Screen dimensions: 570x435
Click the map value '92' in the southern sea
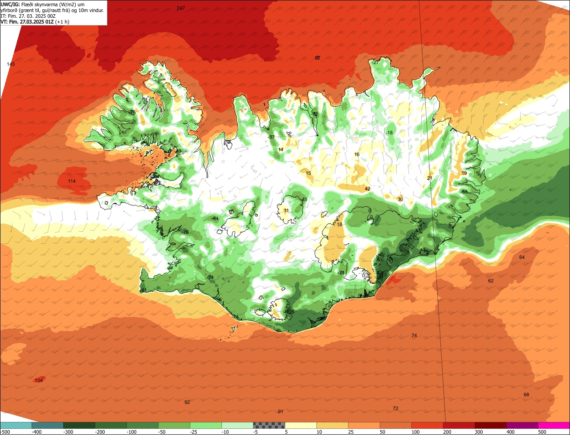(187, 402)
